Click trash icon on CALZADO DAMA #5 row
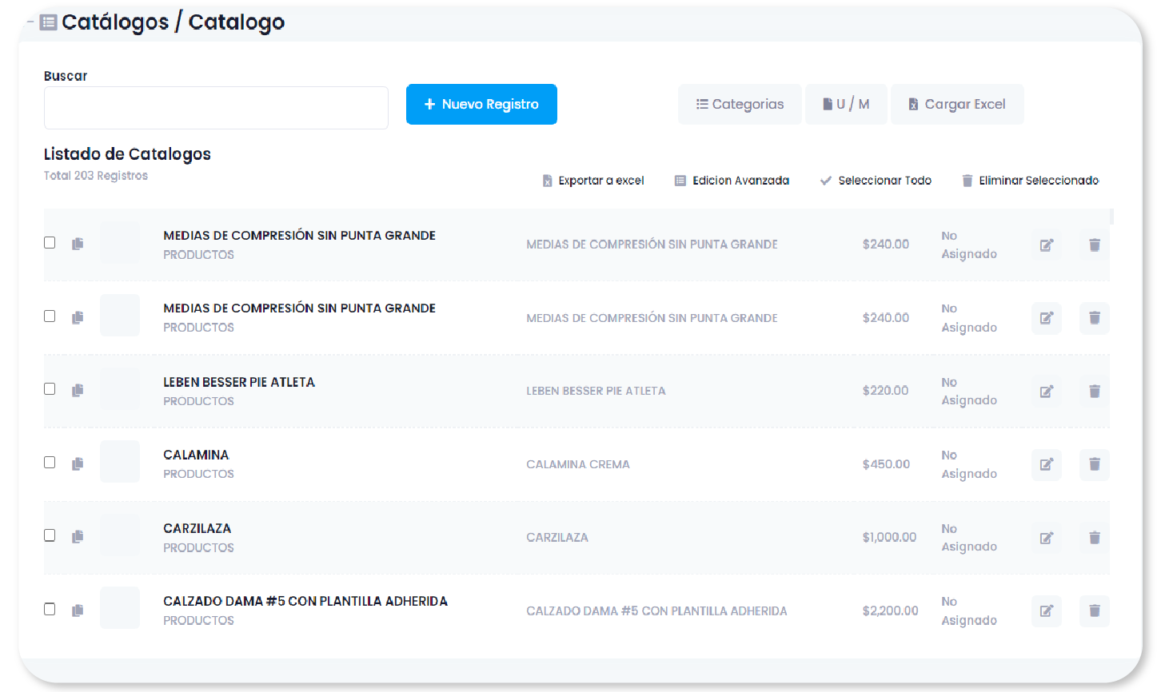The width and height of the screenshot is (1161, 692). click(1094, 611)
